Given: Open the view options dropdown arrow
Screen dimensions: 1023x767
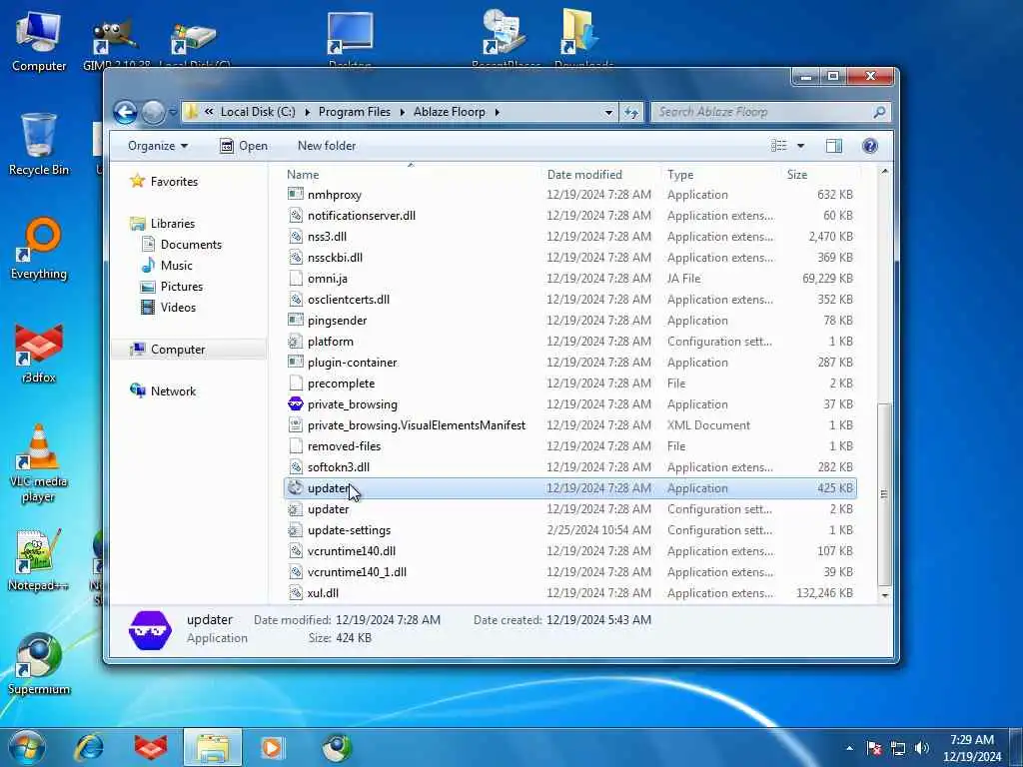Looking at the screenshot, I should point(800,146).
